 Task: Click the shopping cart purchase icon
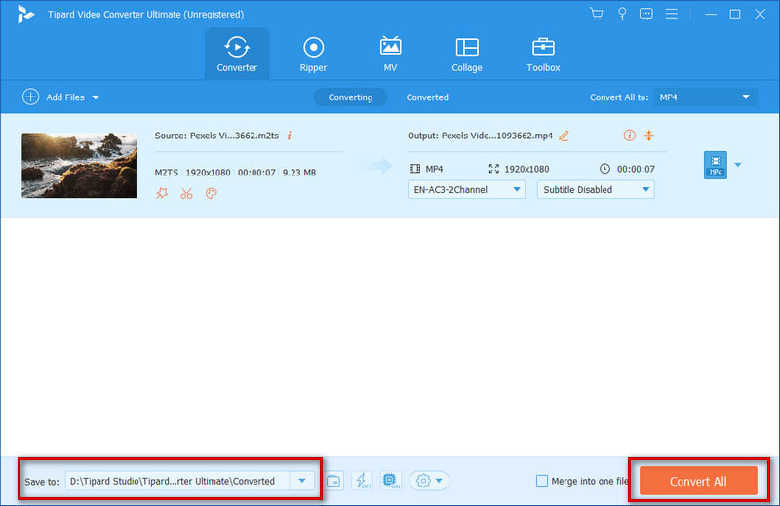click(597, 14)
